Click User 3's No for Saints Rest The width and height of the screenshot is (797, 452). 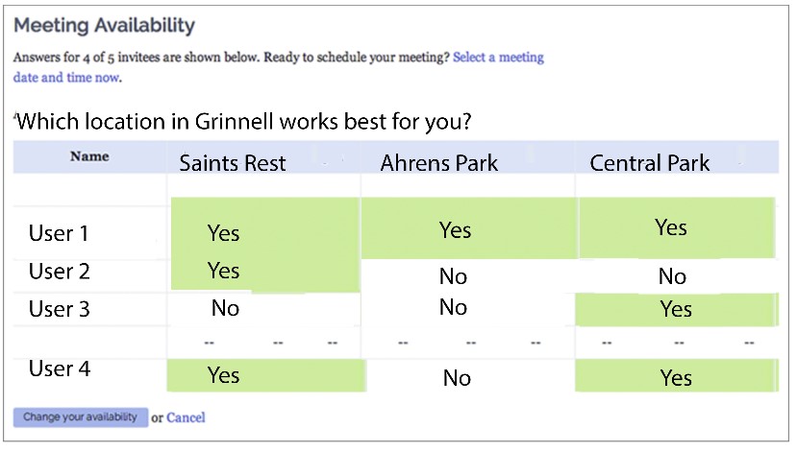point(225,308)
